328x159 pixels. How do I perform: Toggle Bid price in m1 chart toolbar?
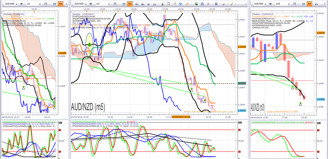(x=54, y=4)
